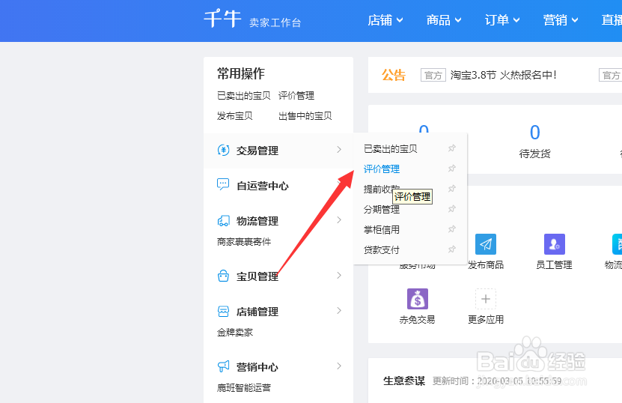Viewport: 622px width, 403px height.
Task: Pin 掌柜信用 in the submenu
Action: point(452,229)
